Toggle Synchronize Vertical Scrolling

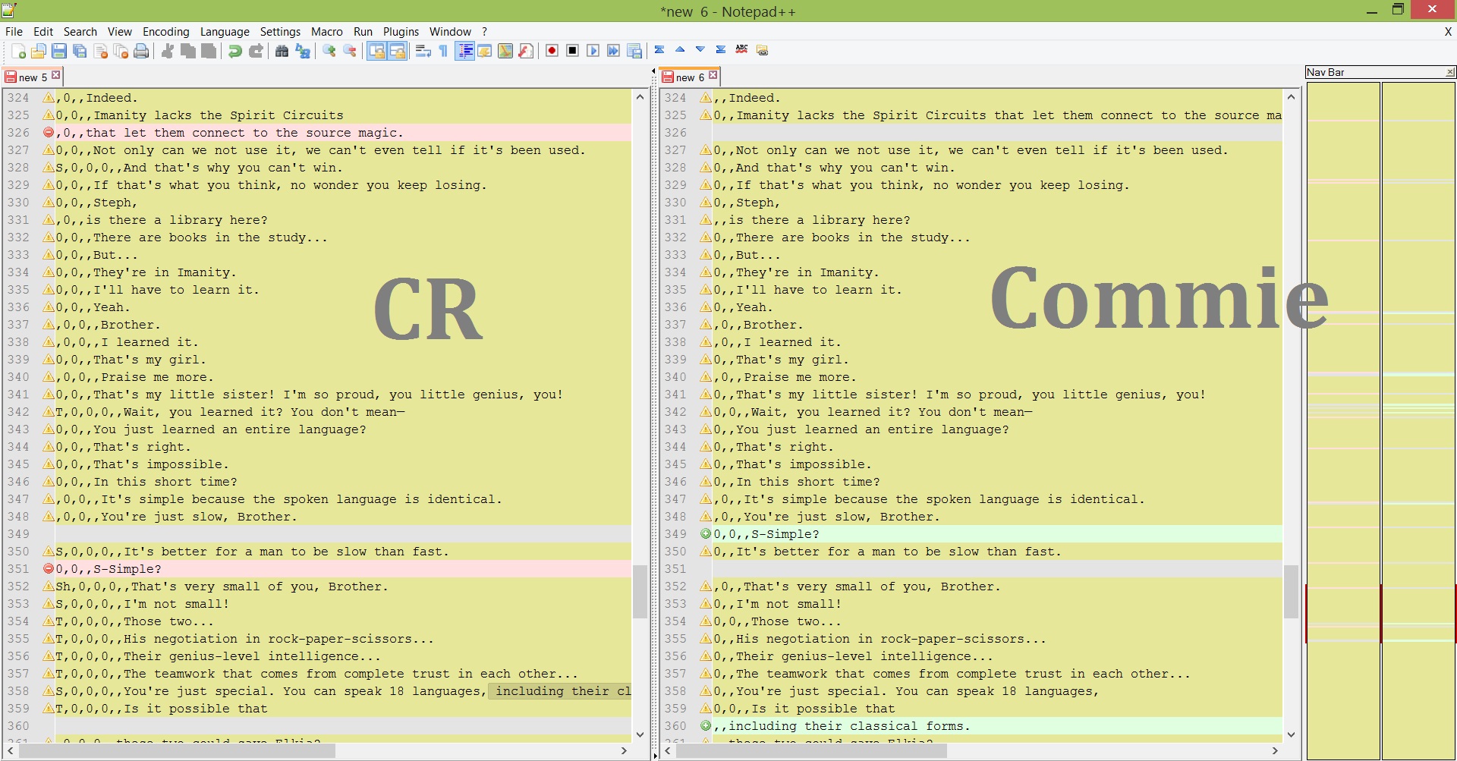[376, 51]
